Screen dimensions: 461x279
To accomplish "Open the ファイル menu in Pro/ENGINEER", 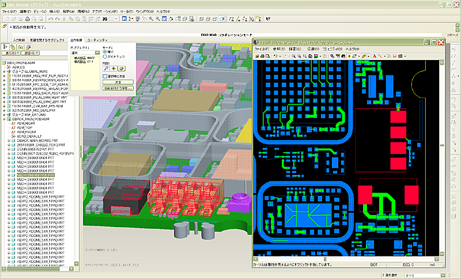I will pyautogui.click(x=9, y=12).
